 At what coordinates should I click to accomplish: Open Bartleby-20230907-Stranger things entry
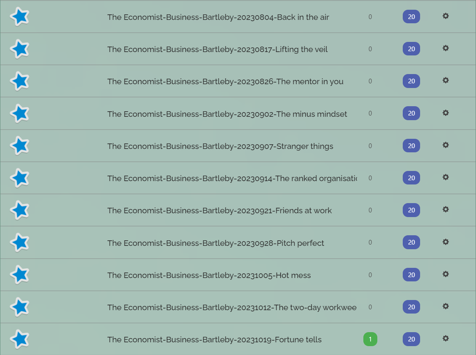tap(220, 146)
